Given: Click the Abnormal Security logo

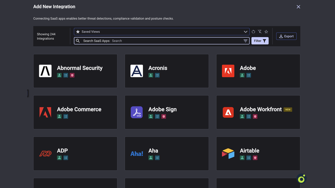Looking at the screenshot, I should (x=45, y=71).
